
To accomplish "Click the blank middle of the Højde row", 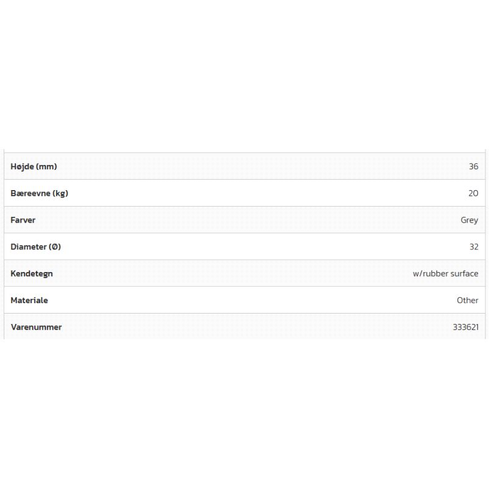I will pos(244,167).
